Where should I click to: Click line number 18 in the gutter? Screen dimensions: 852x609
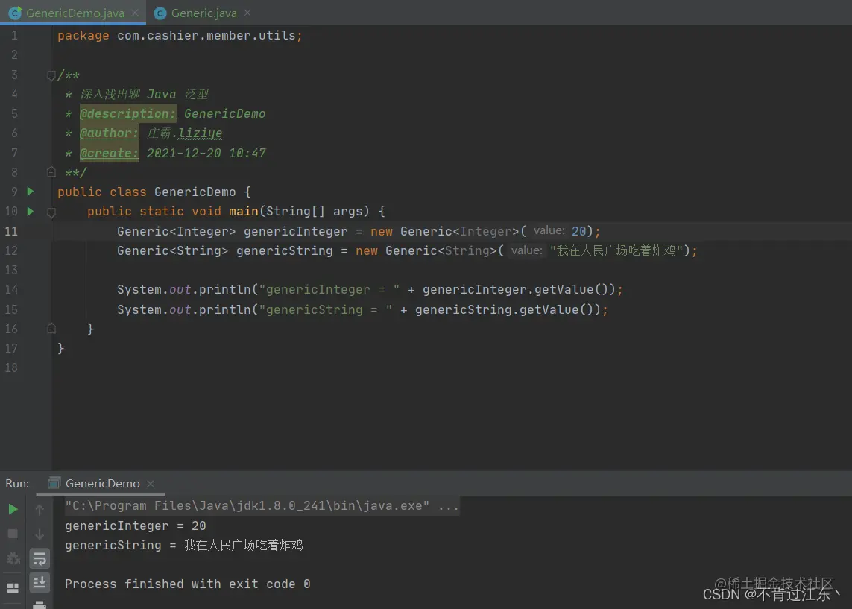[11, 367]
